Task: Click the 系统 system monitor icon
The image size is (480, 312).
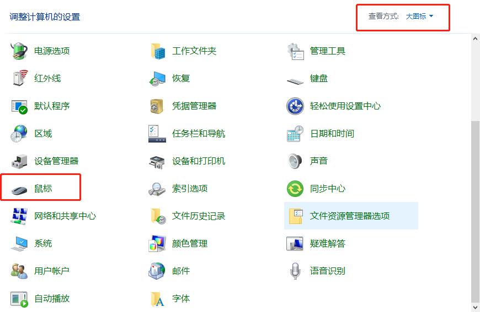Action: (19, 244)
